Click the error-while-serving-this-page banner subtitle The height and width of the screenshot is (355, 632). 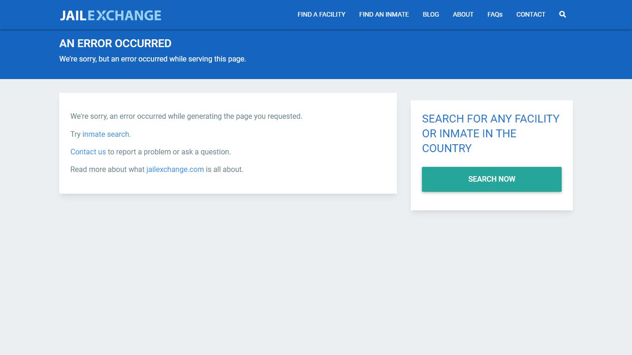[x=153, y=59]
